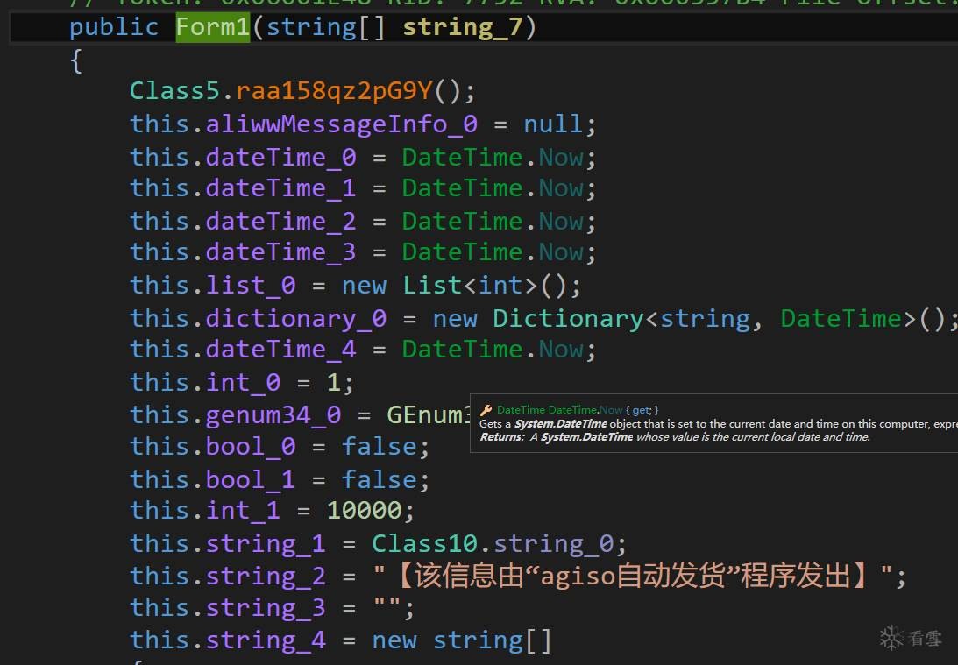Click the wrench icon in the tooltip
The image size is (958, 665).
(486, 410)
